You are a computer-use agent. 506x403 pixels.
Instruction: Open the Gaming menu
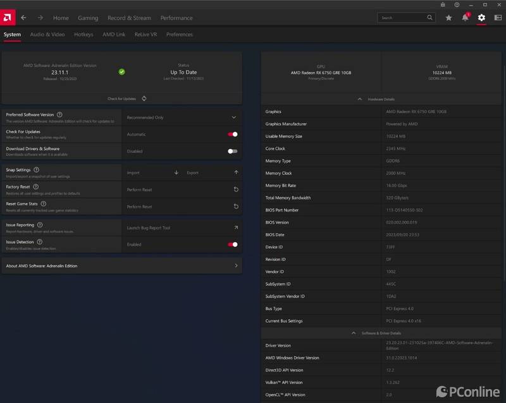coord(88,18)
